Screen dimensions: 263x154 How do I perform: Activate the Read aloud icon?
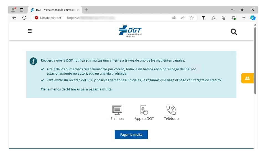[183, 18]
